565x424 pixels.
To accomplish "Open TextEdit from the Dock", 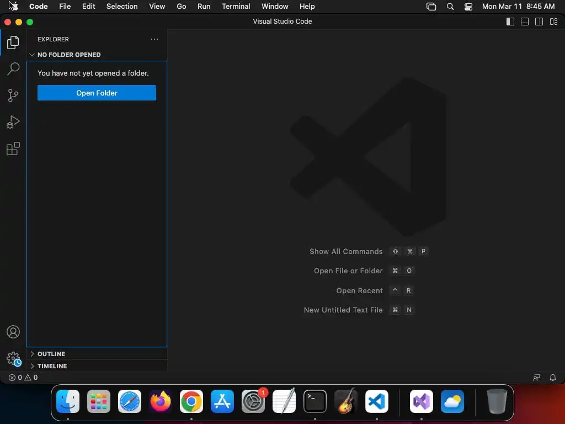I will (x=284, y=401).
